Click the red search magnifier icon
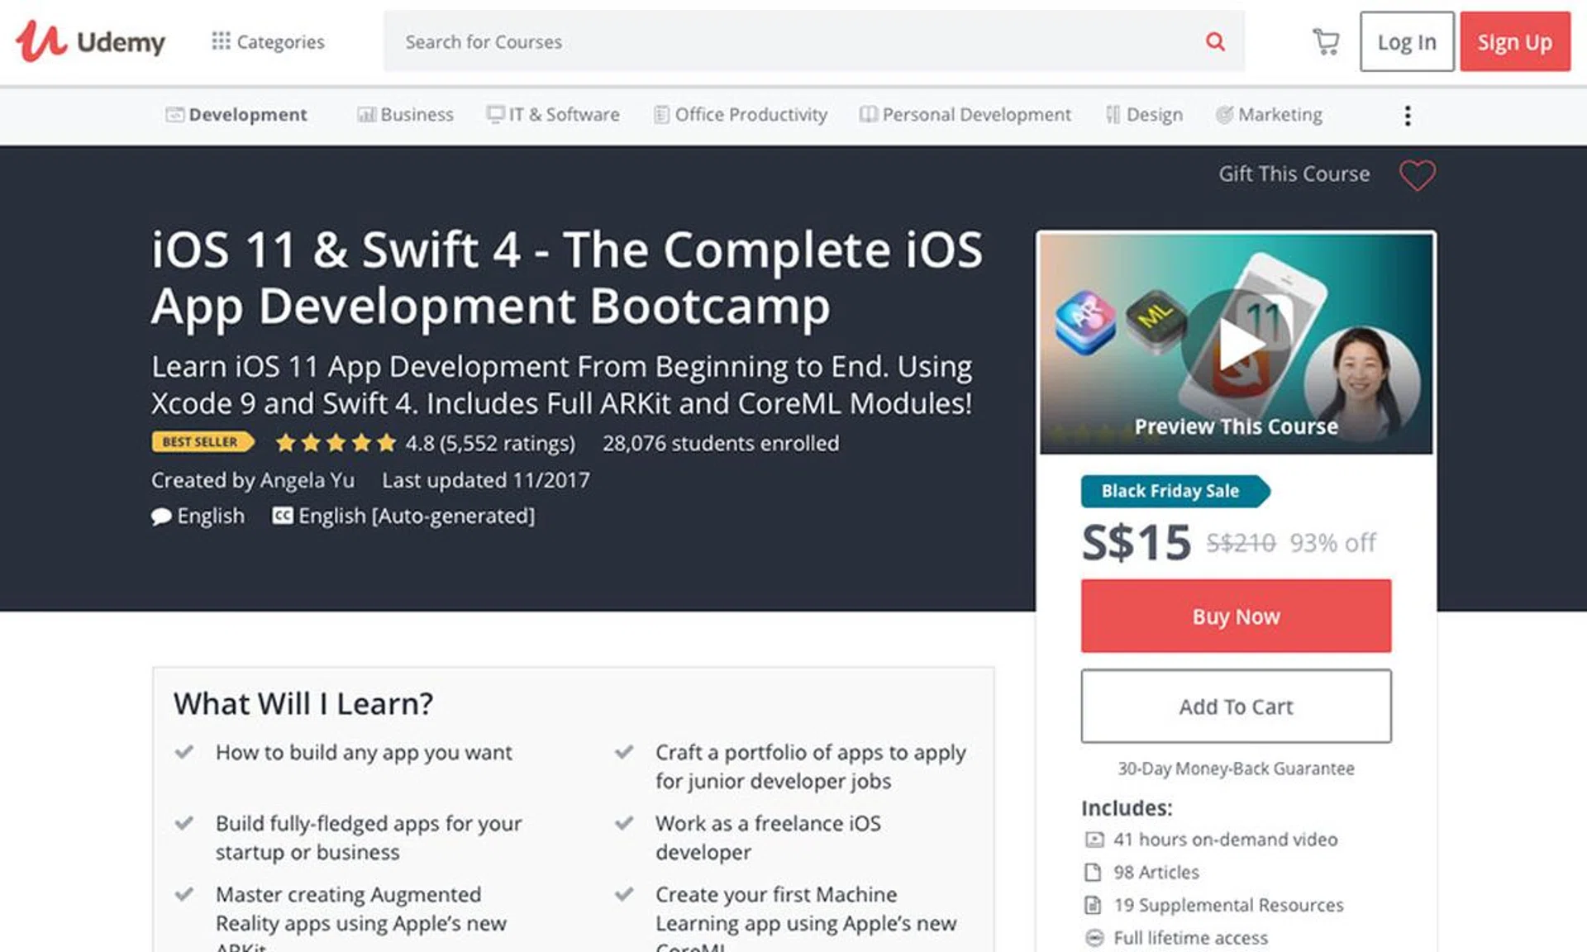The image size is (1587, 952). coord(1214,41)
